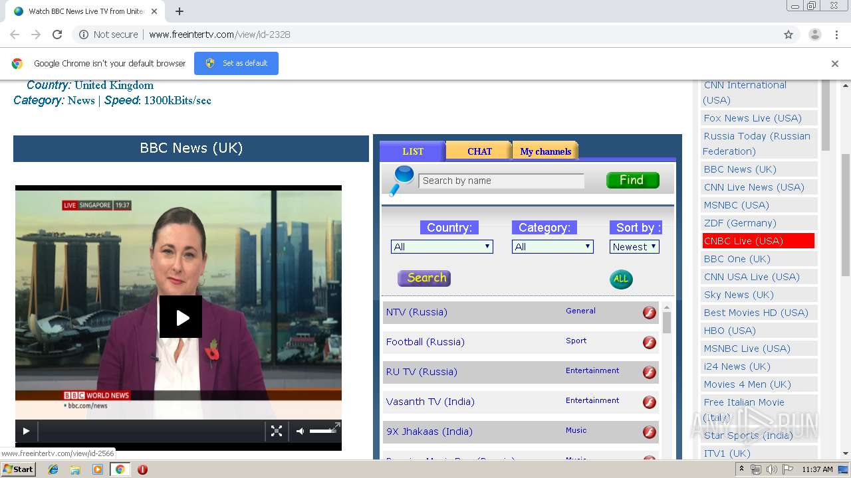Start playback with the player bar play icon
Screen dimensions: 851x478
point(26,431)
